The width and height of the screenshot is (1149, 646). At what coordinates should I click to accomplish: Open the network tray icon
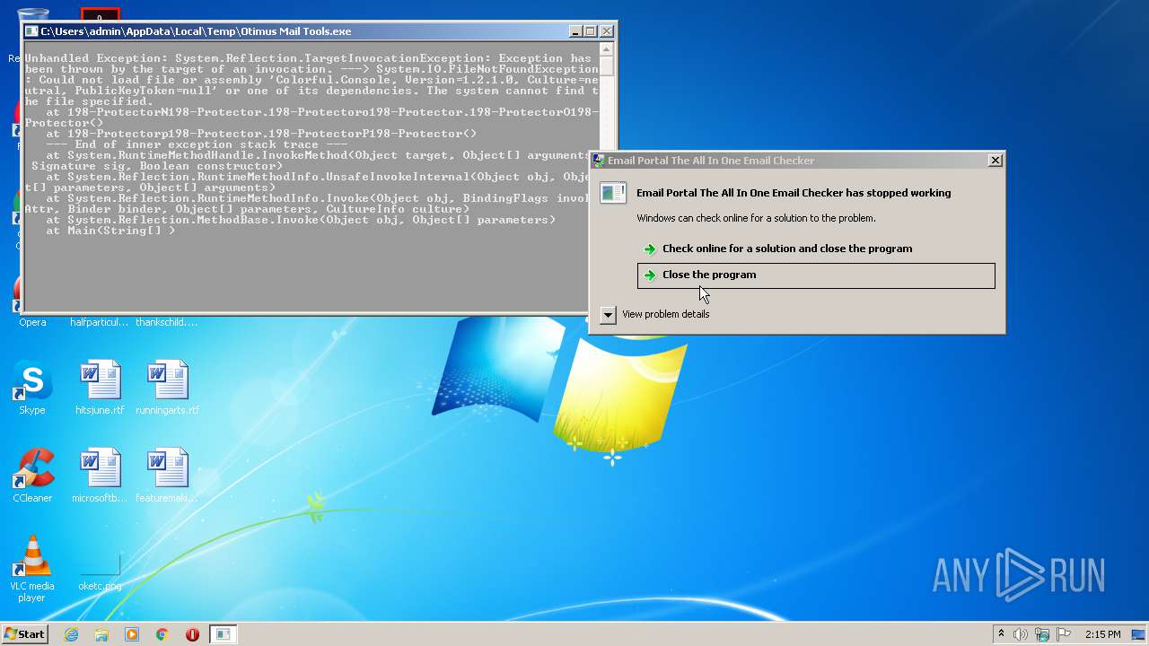point(1042,634)
